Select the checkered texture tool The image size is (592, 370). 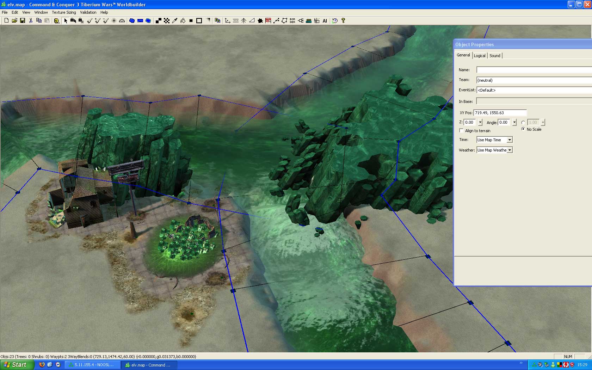(x=167, y=21)
